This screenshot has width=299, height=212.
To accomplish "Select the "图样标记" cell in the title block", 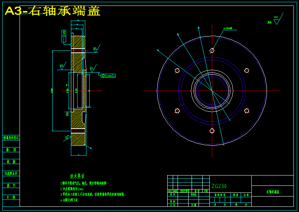I will pyautogui.click(x=220, y=195).
